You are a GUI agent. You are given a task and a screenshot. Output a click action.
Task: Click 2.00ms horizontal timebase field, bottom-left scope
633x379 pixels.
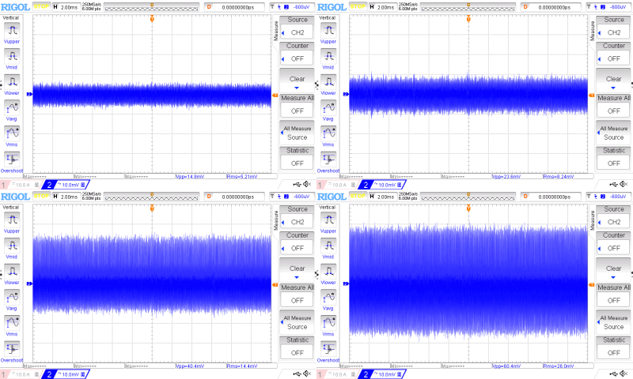coord(68,196)
